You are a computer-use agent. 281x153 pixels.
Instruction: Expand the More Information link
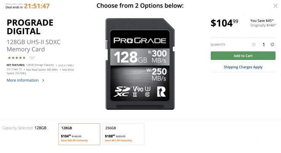(23, 80)
